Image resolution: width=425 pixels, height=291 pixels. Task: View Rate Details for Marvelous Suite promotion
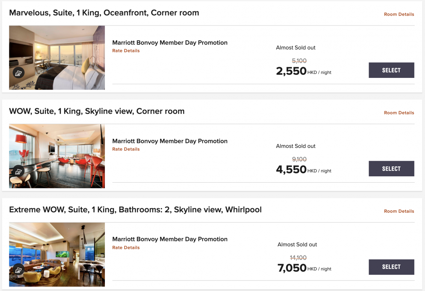126,51
